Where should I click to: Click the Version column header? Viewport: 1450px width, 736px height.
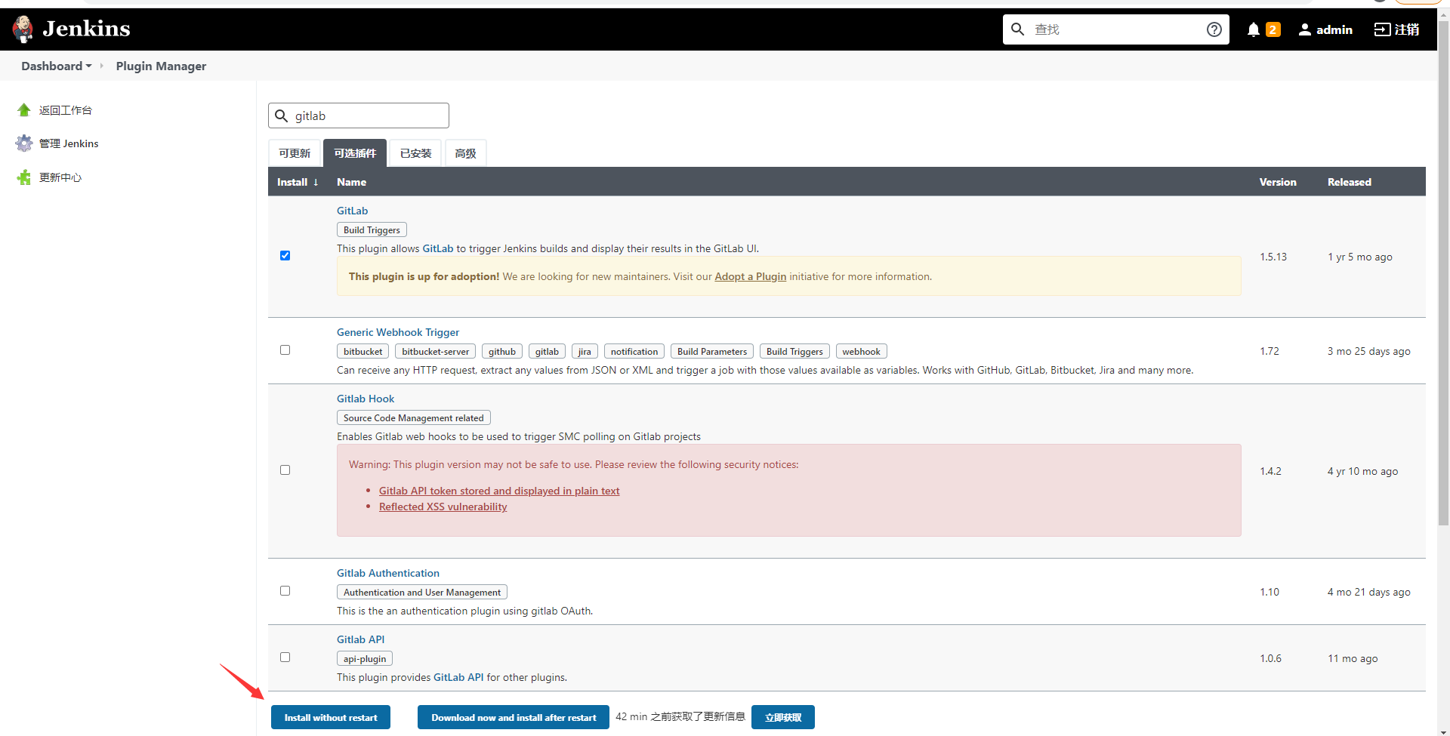(1278, 182)
